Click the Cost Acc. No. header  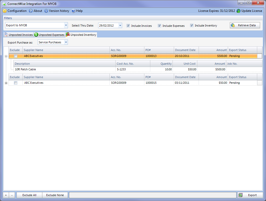133,64
